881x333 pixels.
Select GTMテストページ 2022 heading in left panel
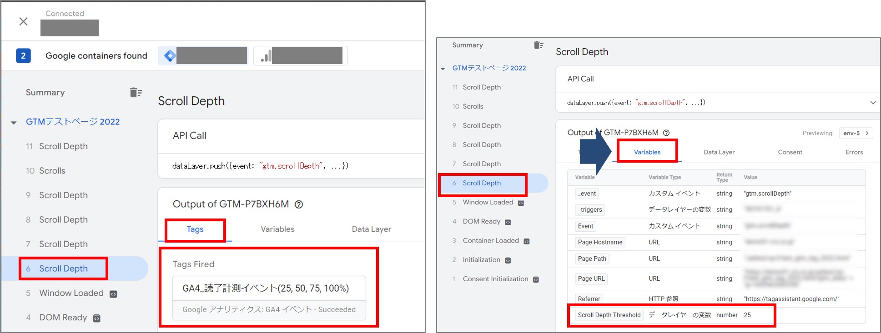pos(73,122)
